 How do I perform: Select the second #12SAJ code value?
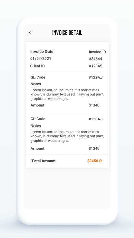point(95,119)
